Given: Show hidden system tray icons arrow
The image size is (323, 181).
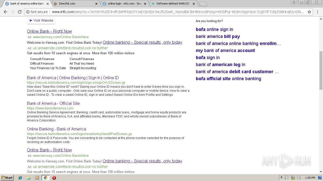Looking at the screenshot, I should pos(281,178).
